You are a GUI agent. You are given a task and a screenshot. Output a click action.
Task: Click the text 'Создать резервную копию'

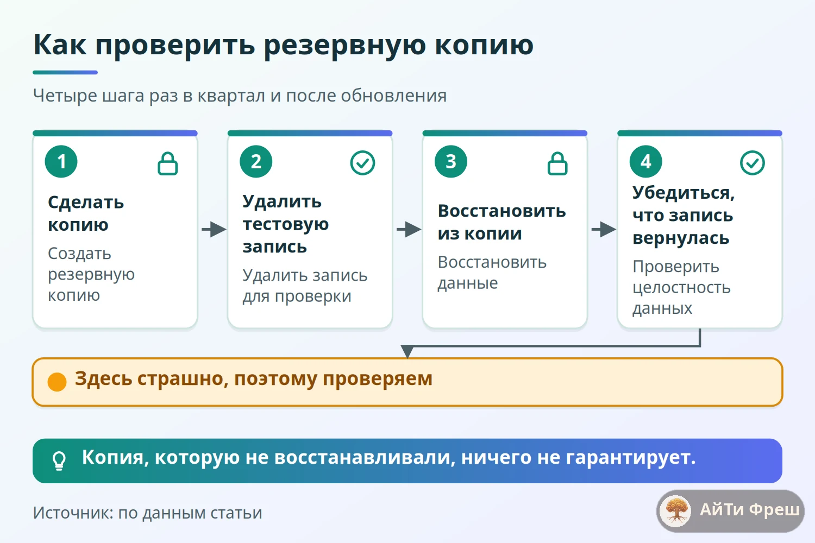91,274
